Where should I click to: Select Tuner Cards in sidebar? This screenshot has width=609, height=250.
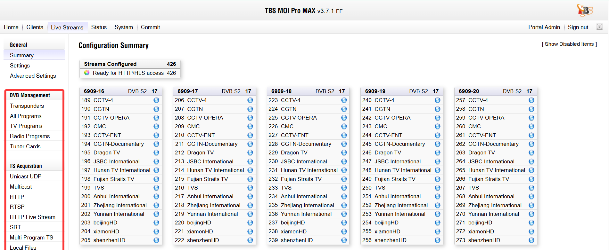25,146
